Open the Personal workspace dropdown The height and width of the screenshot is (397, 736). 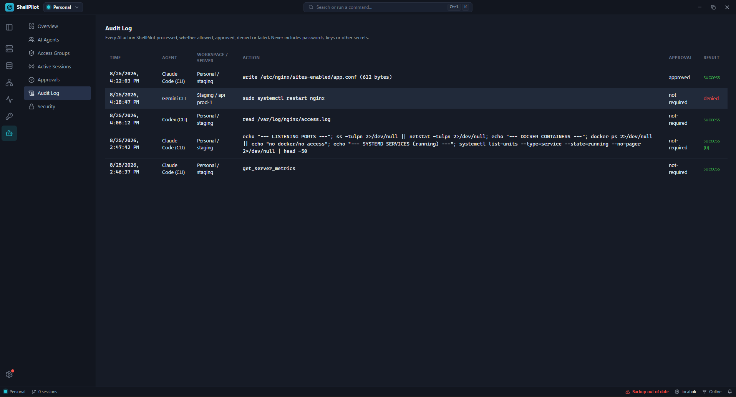(x=63, y=7)
